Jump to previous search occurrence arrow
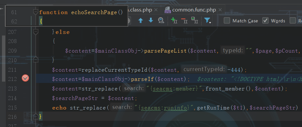The image size is (302, 127). pyautogui.click(x=141, y=20)
